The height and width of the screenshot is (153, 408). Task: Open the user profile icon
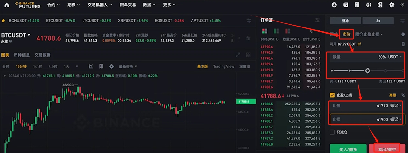click(x=334, y=5)
